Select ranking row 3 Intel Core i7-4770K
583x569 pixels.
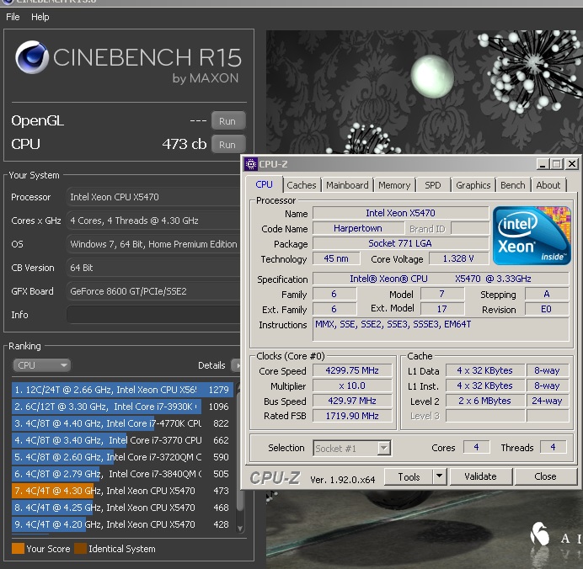(122, 423)
